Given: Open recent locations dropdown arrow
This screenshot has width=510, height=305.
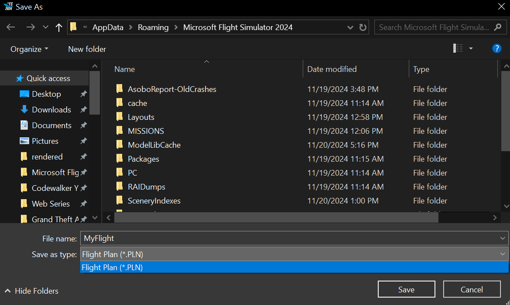Looking at the screenshot, I should point(45,27).
